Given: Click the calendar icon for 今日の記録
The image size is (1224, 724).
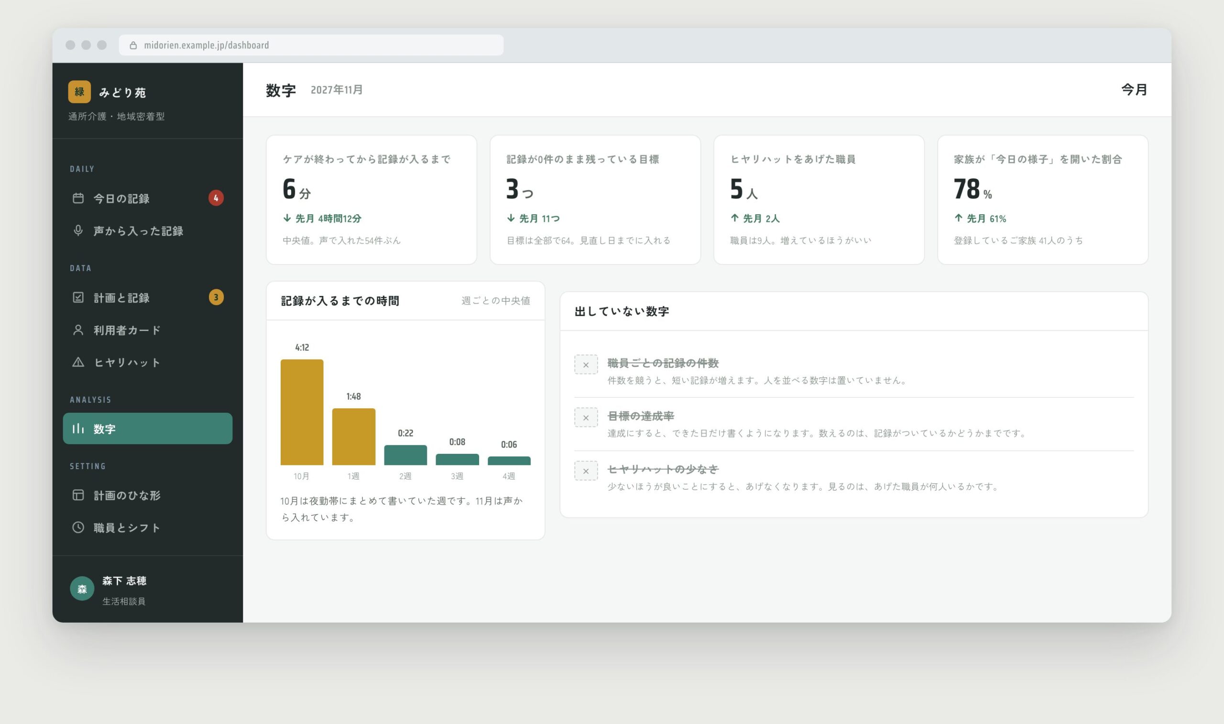Looking at the screenshot, I should click(x=78, y=198).
